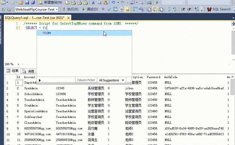Click the 执行(X) execute button
This screenshot has height=145, width=235.
[70, 9]
